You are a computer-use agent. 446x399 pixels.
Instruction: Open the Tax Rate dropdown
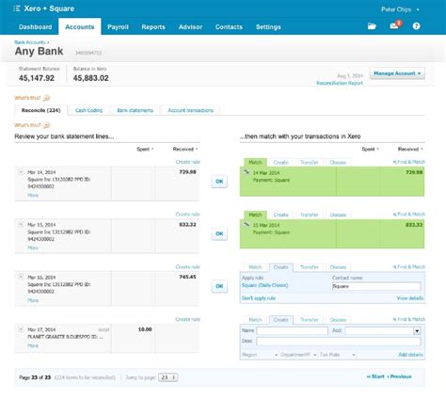(x=338, y=355)
